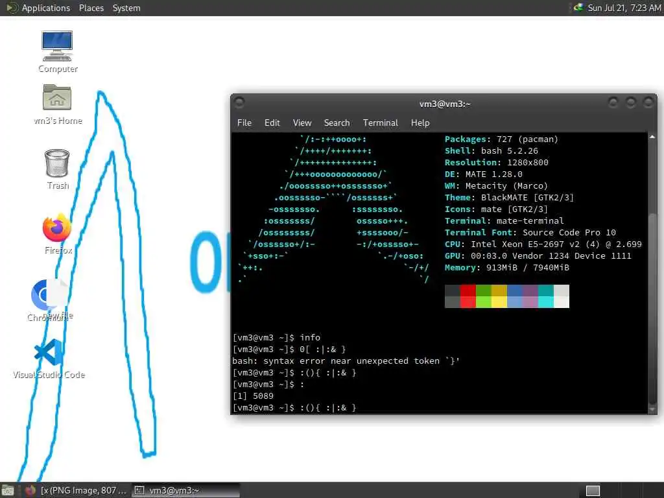Click the 'DE: MATE 1.28.0' line
Image resolution: width=664 pixels, height=498 pixels.
point(484,174)
